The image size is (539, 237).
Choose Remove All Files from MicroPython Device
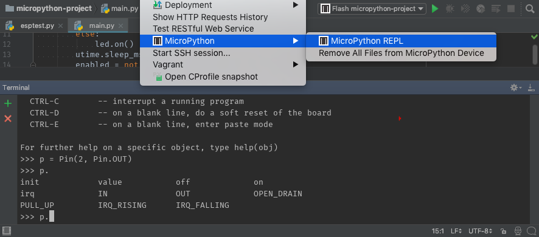click(x=401, y=53)
